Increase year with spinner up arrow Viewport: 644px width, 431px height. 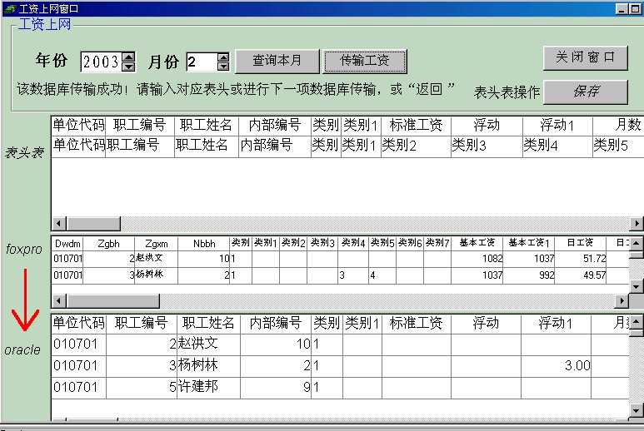(128, 57)
